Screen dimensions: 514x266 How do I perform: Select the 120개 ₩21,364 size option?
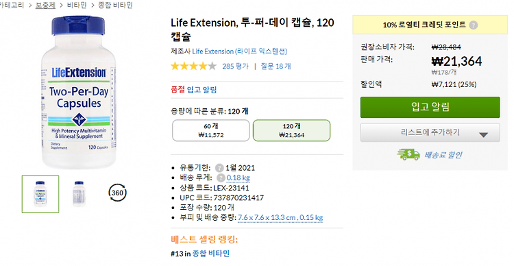point(291,130)
